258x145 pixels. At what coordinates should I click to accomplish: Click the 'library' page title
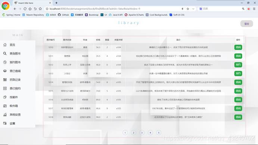[x=129, y=23]
